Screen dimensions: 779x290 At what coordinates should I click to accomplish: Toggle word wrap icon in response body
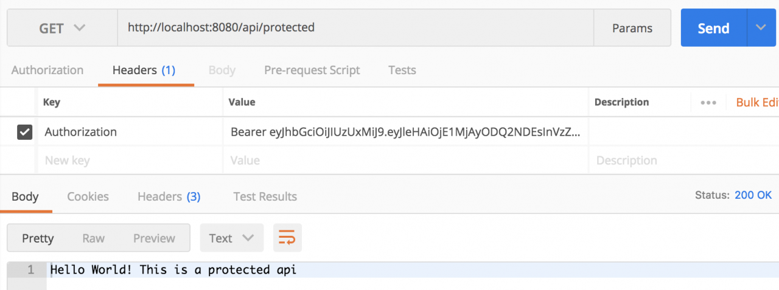click(x=287, y=238)
